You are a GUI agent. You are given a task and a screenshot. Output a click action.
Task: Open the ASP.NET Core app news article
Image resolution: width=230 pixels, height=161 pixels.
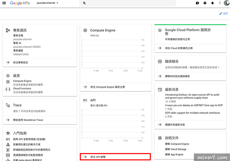click(x=194, y=105)
